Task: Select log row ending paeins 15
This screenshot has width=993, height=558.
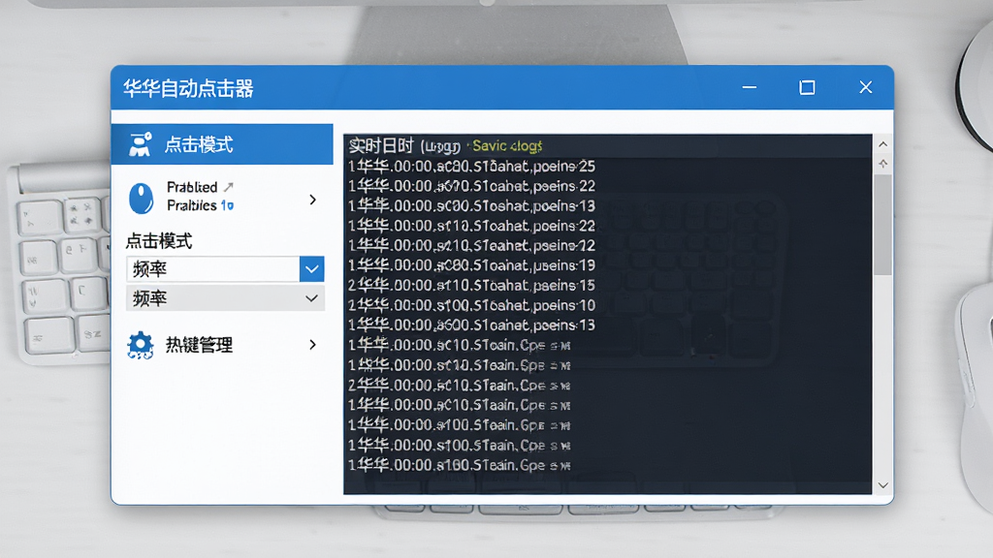Action: (472, 286)
